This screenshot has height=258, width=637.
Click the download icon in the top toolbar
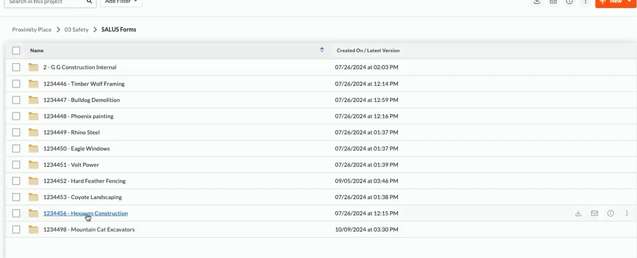pyautogui.click(x=537, y=2)
